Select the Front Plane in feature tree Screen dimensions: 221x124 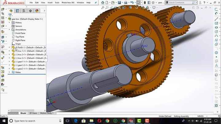pyautogui.click(x=20, y=33)
